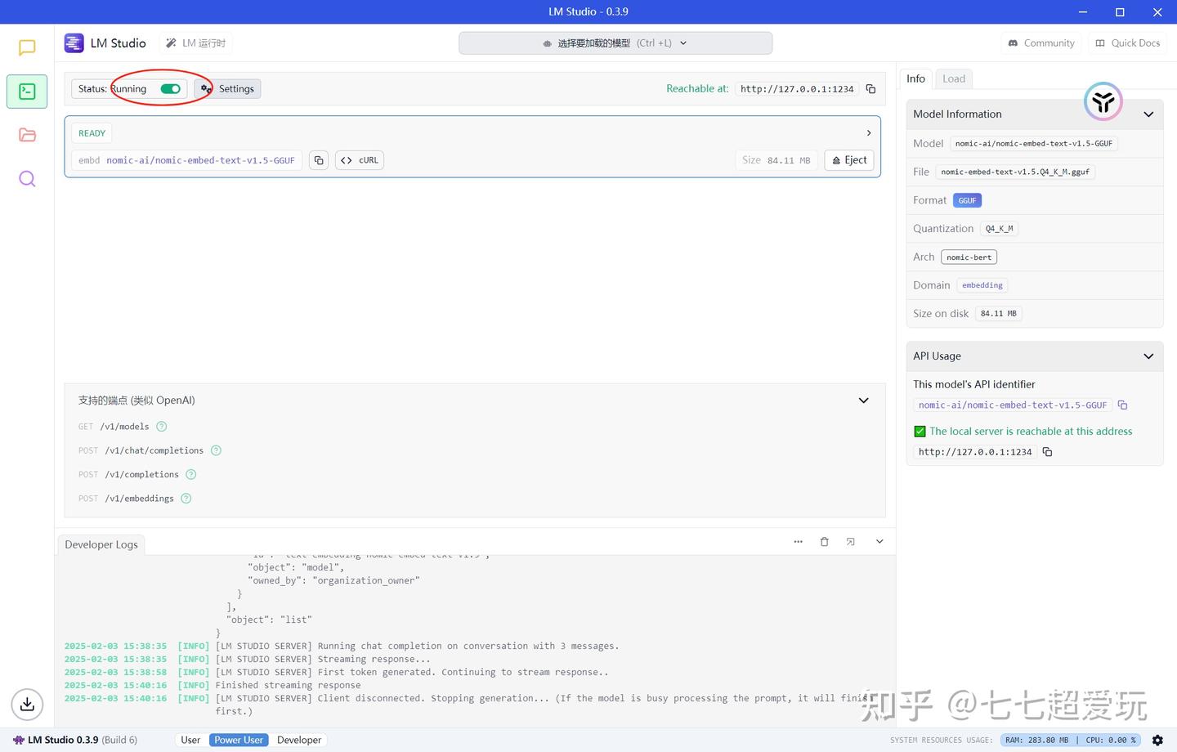The height and width of the screenshot is (752, 1177).
Task: Open the Quick Docs link
Action: coord(1127,43)
